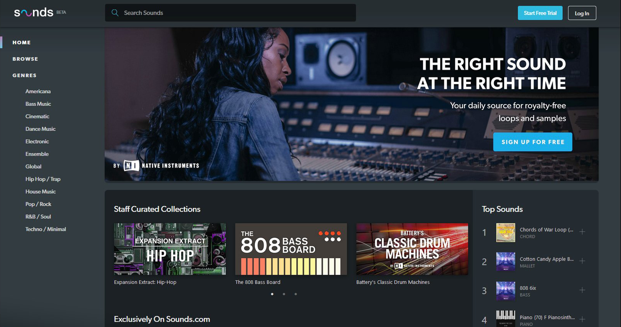Click into the Search Sounds field
The width and height of the screenshot is (621, 327).
[x=235, y=13]
